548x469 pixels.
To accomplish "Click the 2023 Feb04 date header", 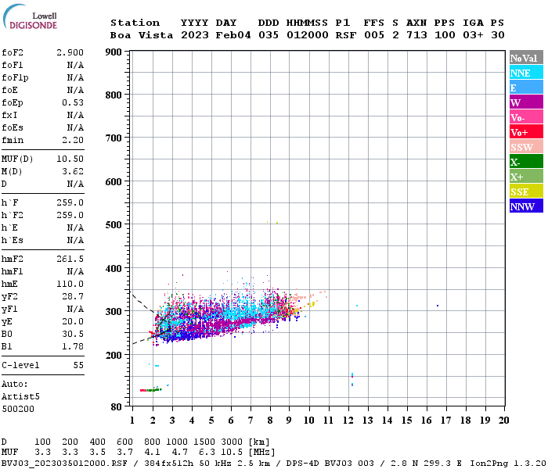I will coord(215,35).
